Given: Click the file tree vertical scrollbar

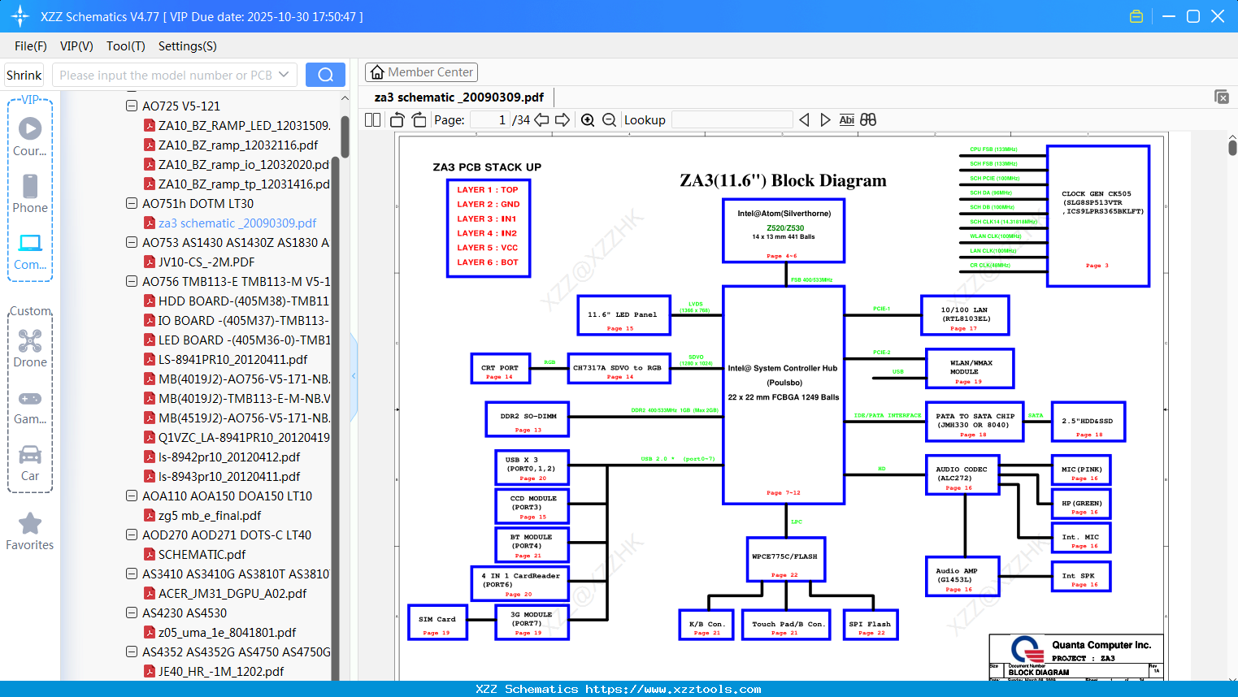Looking at the screenshot, I should pyautogui.click(x=345, y=136).
